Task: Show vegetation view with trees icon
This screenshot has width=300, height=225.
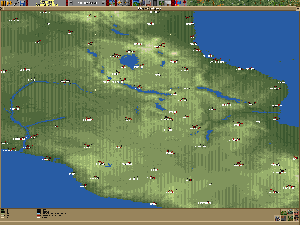Action: (290, 218)
